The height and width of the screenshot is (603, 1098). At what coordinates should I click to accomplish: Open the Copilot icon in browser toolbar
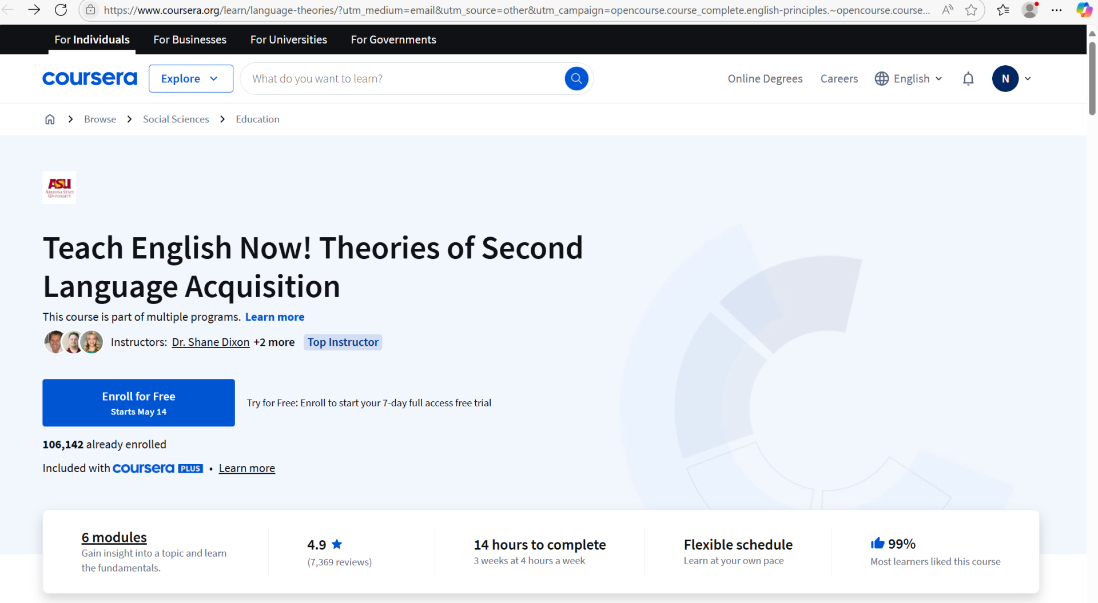click(x=1083, y=10)
